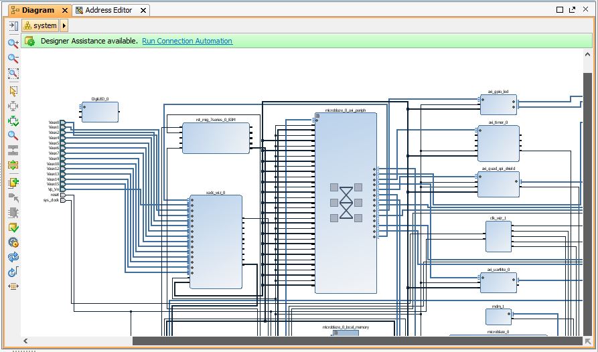
Task: Click the bottom orange horizontal arrows icon
Action: 13,286
